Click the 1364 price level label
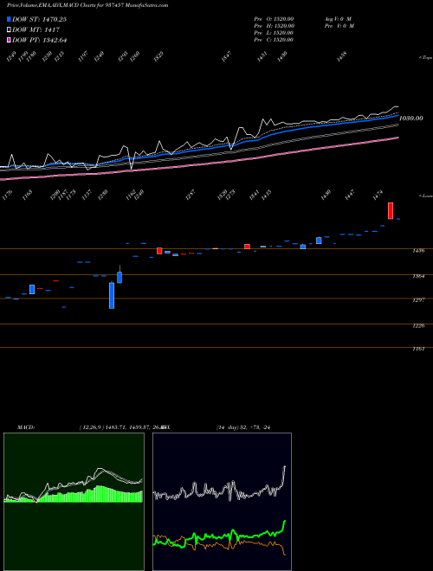 coord(418,276)
